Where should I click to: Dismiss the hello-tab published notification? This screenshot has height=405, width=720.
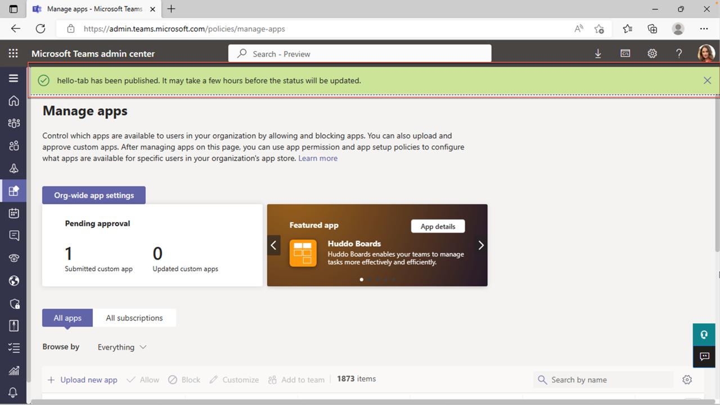pyautogui.click(x=707, y=80)
